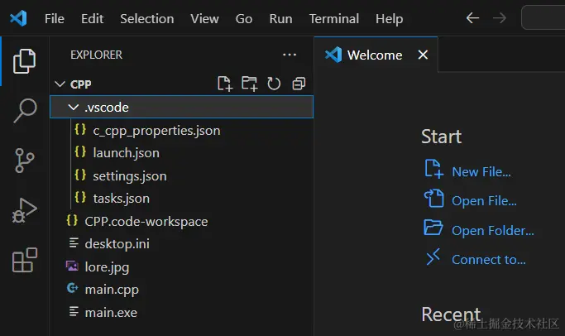Go back with the left arrow
The image size is (565, 336).
[x=472, y=18]
